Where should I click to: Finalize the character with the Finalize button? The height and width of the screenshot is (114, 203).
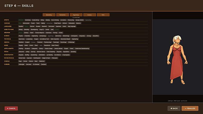[x=190, y=108]
